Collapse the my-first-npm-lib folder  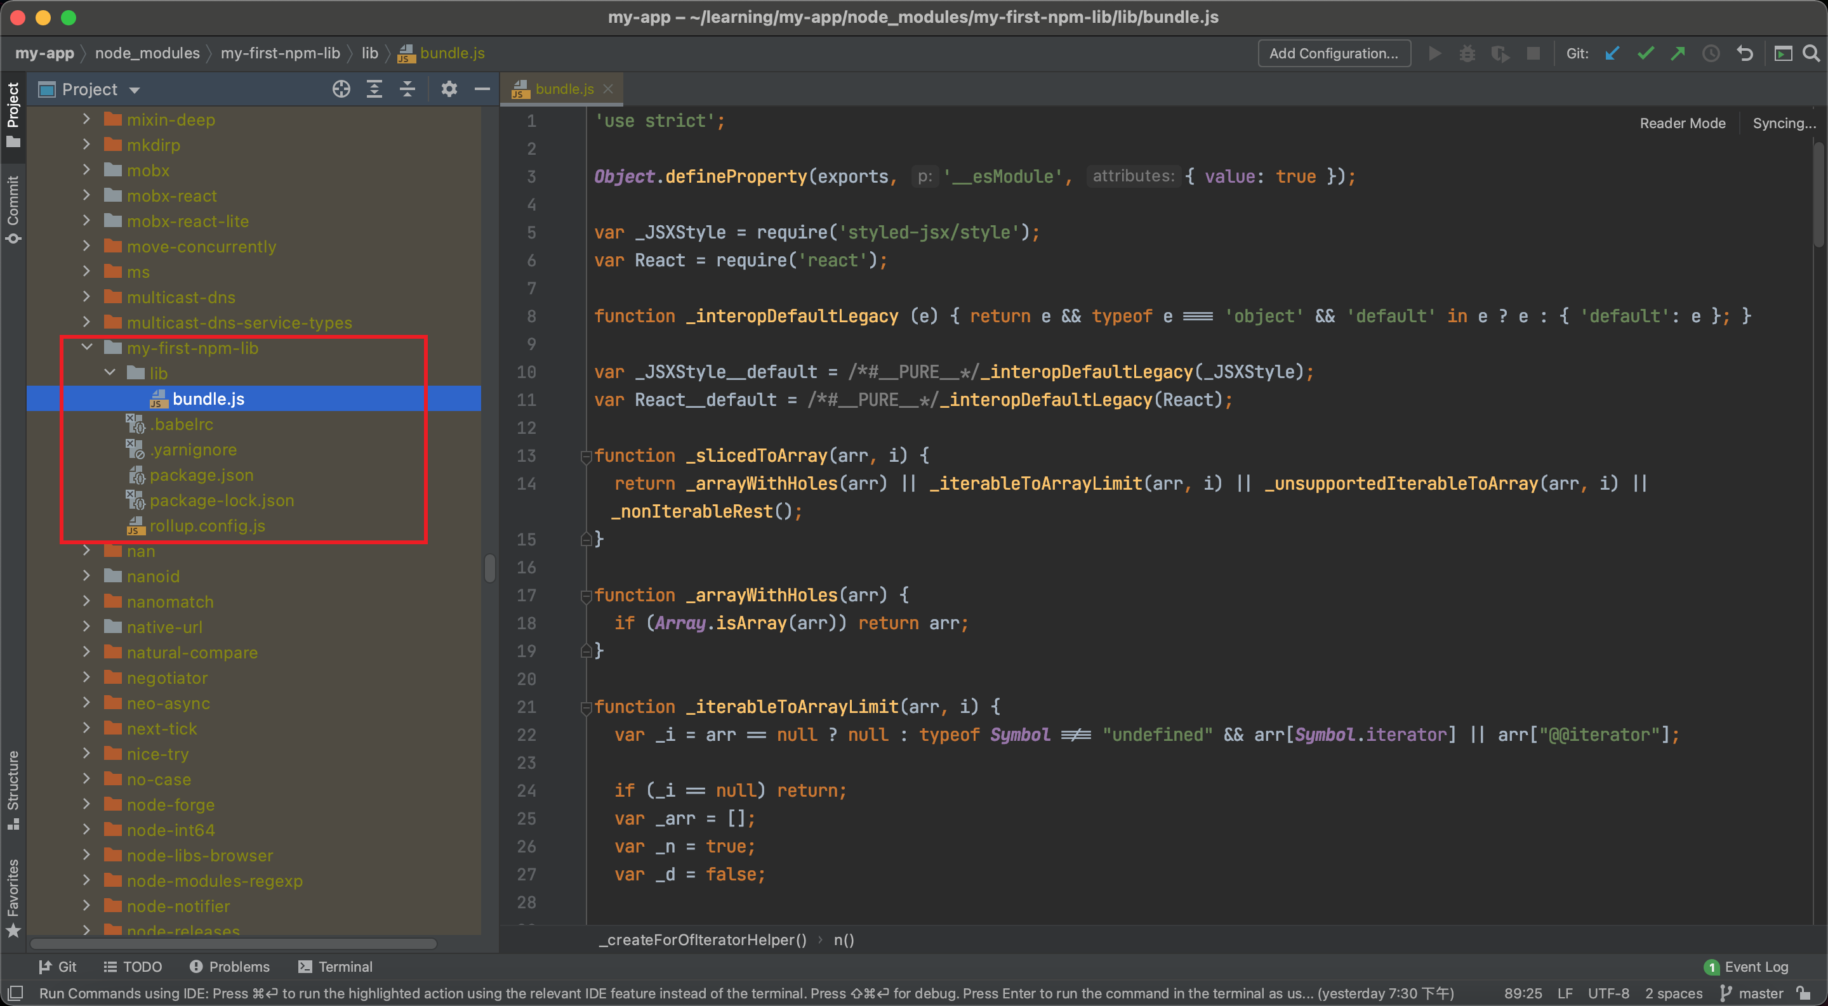88,348
